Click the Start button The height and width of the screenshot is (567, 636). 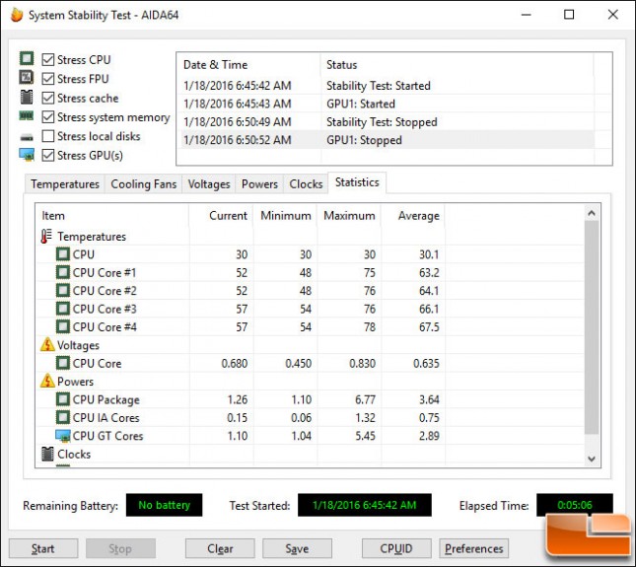coord(43,548)
